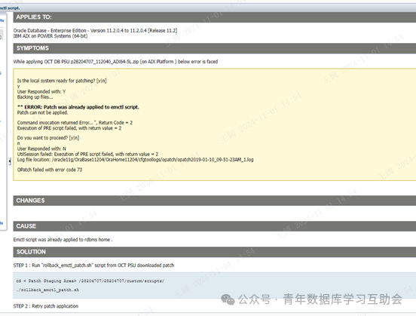Viewport: 416px width, 316px height.
Task: Click the 'UtilSession failed' line
Action: [88, 155]
